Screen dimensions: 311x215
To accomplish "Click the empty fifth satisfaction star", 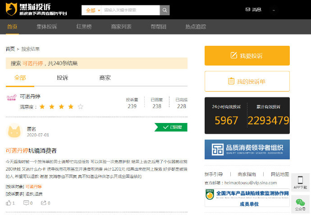I will (x=80, y=107).
